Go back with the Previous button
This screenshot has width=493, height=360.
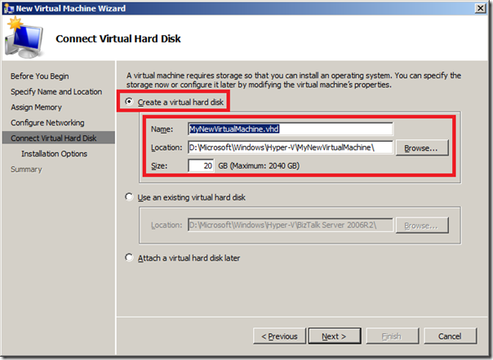(279, 336)
